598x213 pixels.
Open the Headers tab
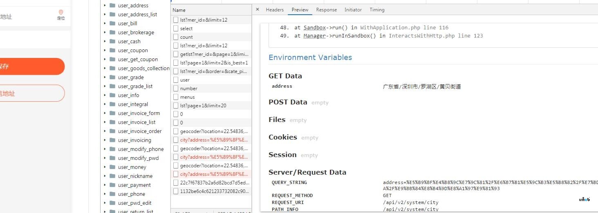click(x=275, y=10)
